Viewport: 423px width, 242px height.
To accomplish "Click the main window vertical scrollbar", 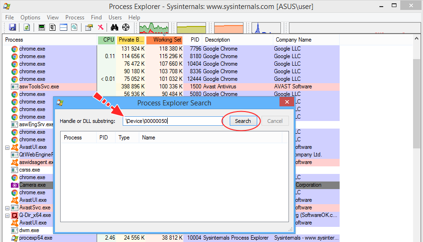I will click(x=416, y=103).
